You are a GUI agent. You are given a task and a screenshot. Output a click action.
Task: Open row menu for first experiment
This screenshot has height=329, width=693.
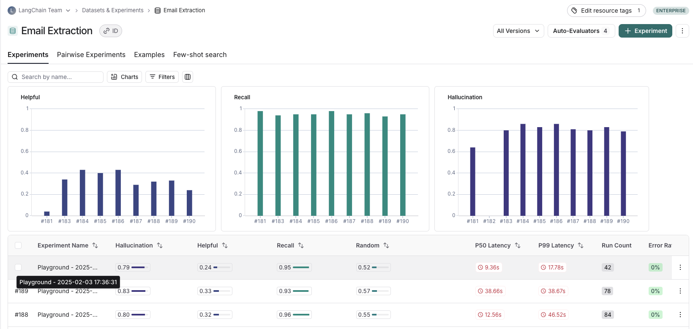[x=680, y=267]
